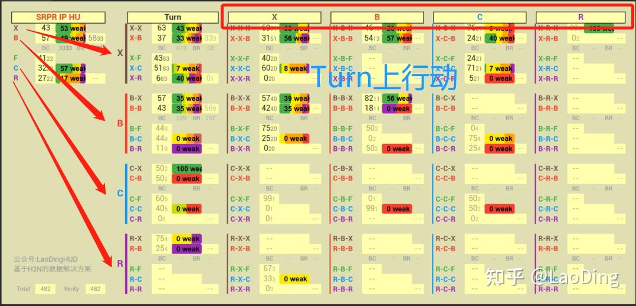Image resolution: width=636 pixels, height=306 pixels.
Task: Click the C-R row label under Turn
Action: coord(136,219)
